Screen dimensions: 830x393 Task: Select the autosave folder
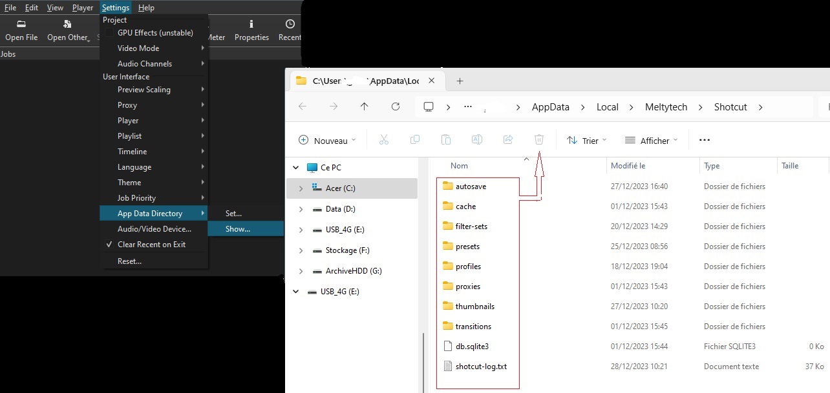pyautogui.click(x=471, y=186)
